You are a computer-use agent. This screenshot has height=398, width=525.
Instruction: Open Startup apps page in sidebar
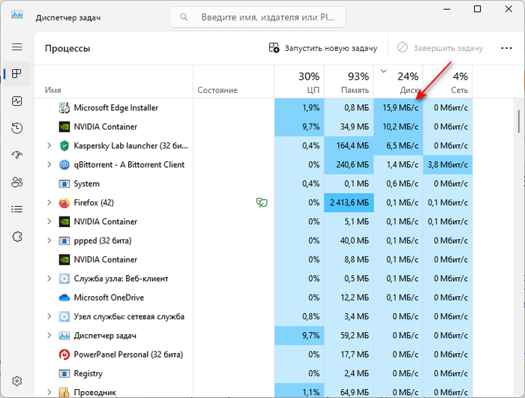pyautogui.click(x=16, y=155)
